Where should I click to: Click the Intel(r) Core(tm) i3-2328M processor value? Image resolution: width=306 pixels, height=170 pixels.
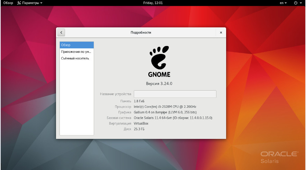pyautogui.click(x=165, y=107)
